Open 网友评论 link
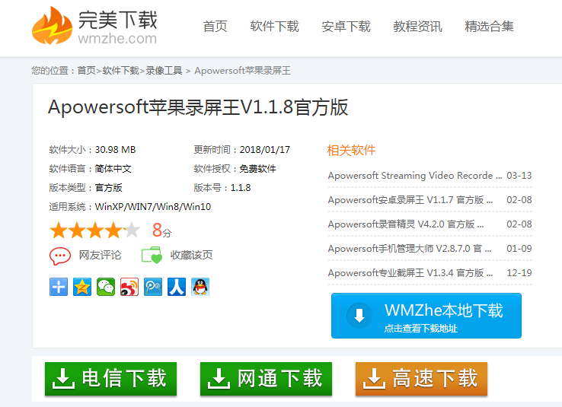562x407 pixels. click(100, 255)
